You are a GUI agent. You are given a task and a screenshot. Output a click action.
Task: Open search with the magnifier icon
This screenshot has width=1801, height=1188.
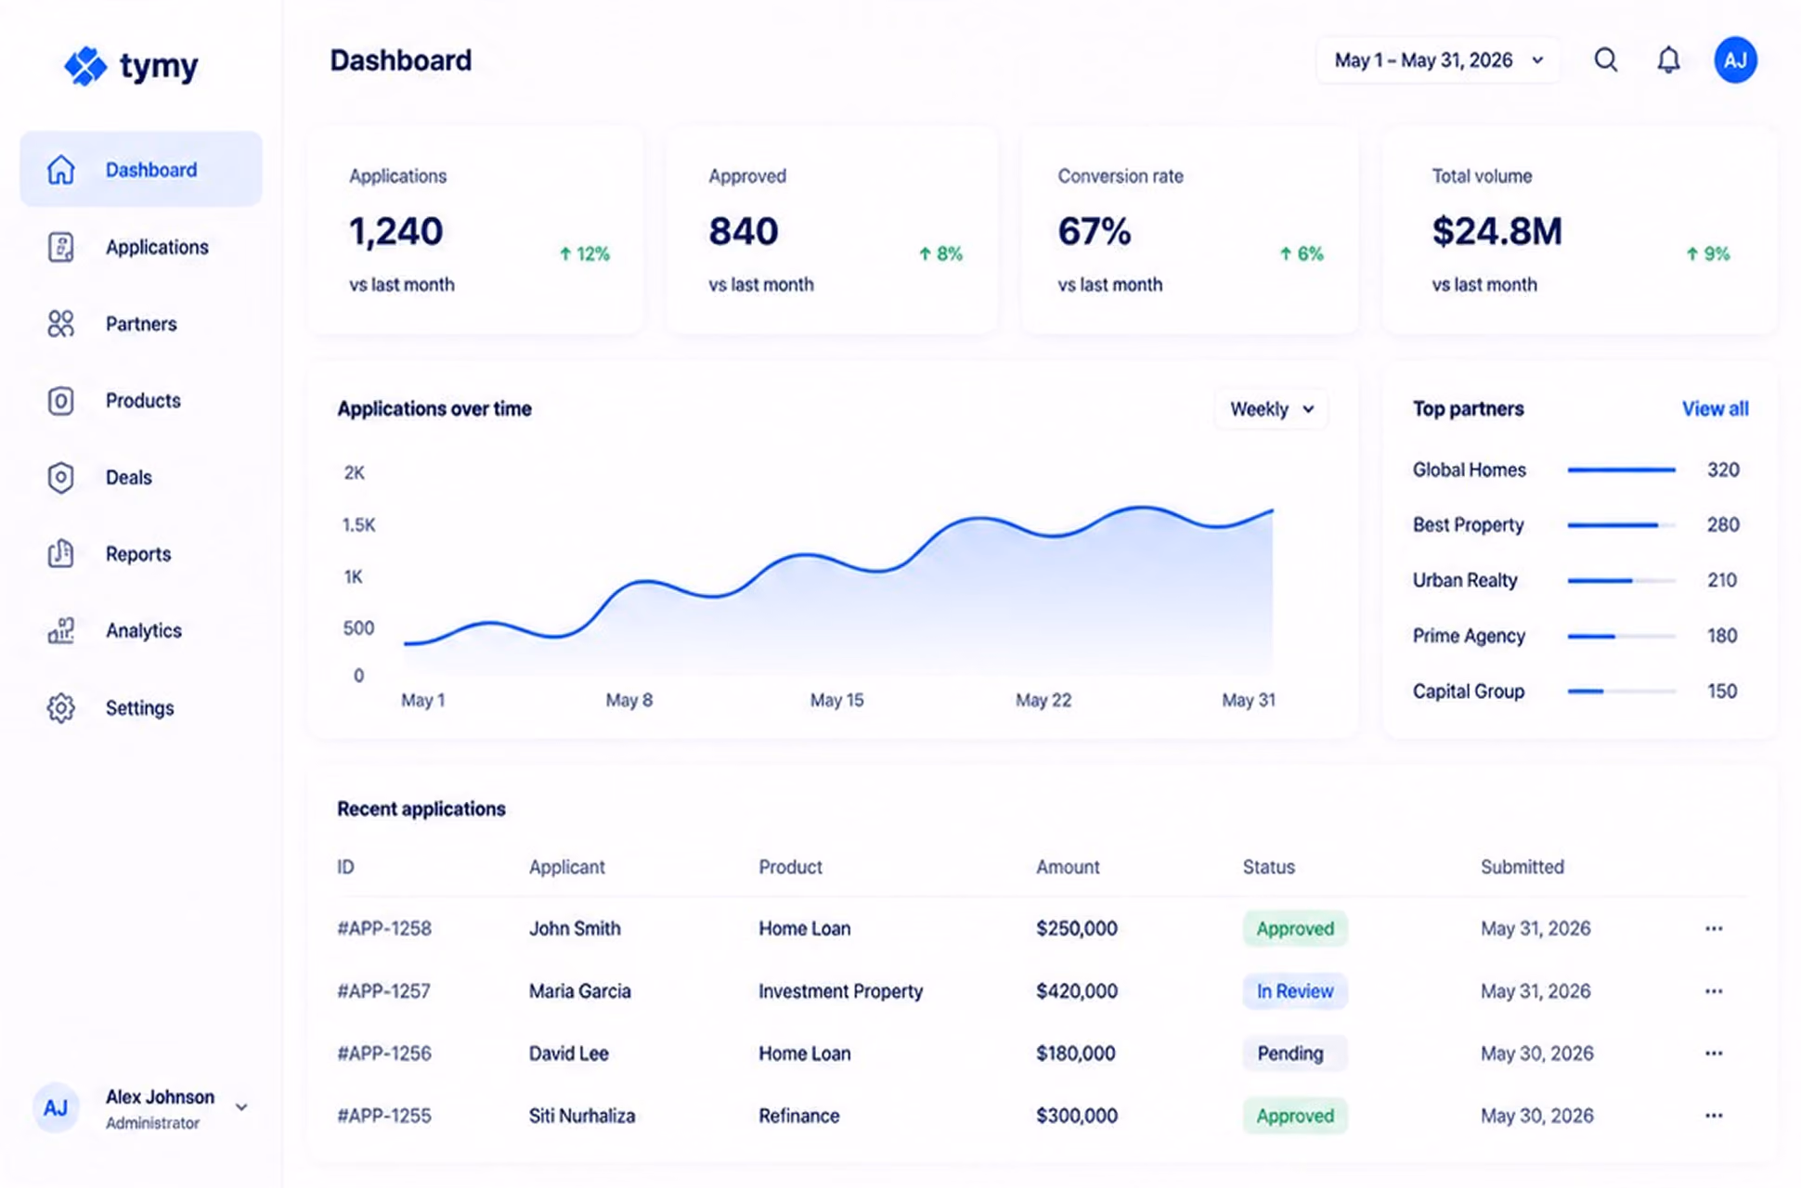point(1606,60)
